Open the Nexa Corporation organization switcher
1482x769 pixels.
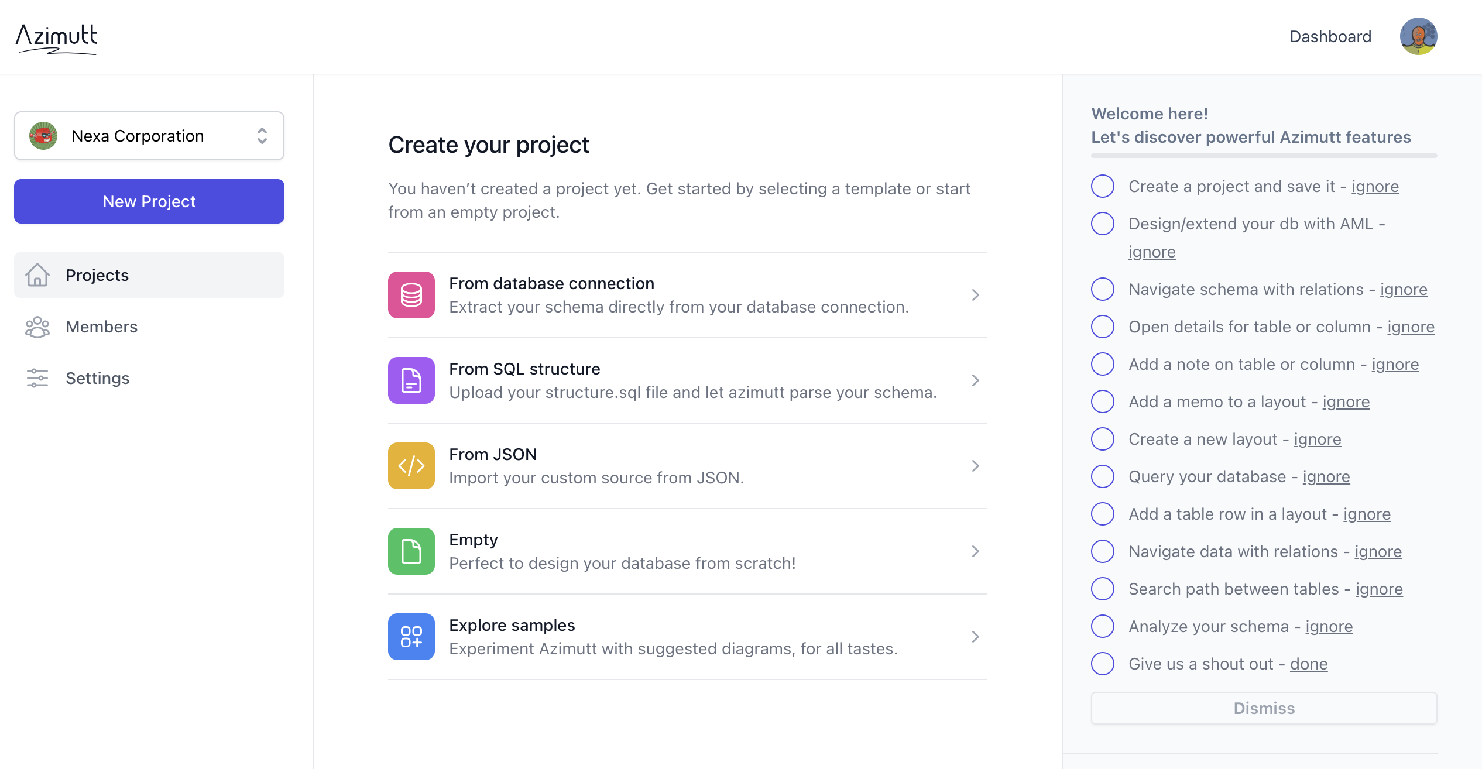149,136
